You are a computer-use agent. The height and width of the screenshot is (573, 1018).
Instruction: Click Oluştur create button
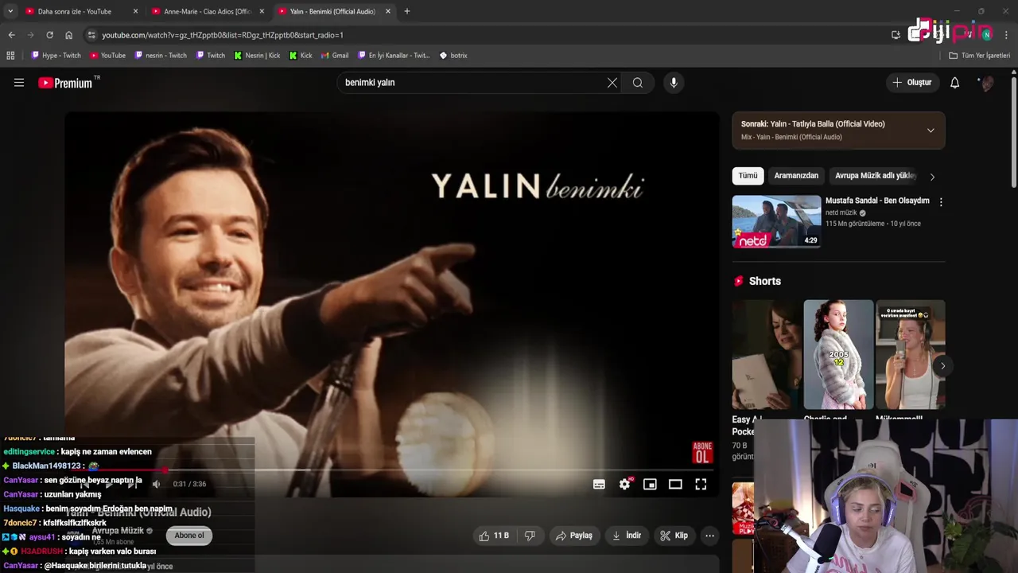pos(911,83)
